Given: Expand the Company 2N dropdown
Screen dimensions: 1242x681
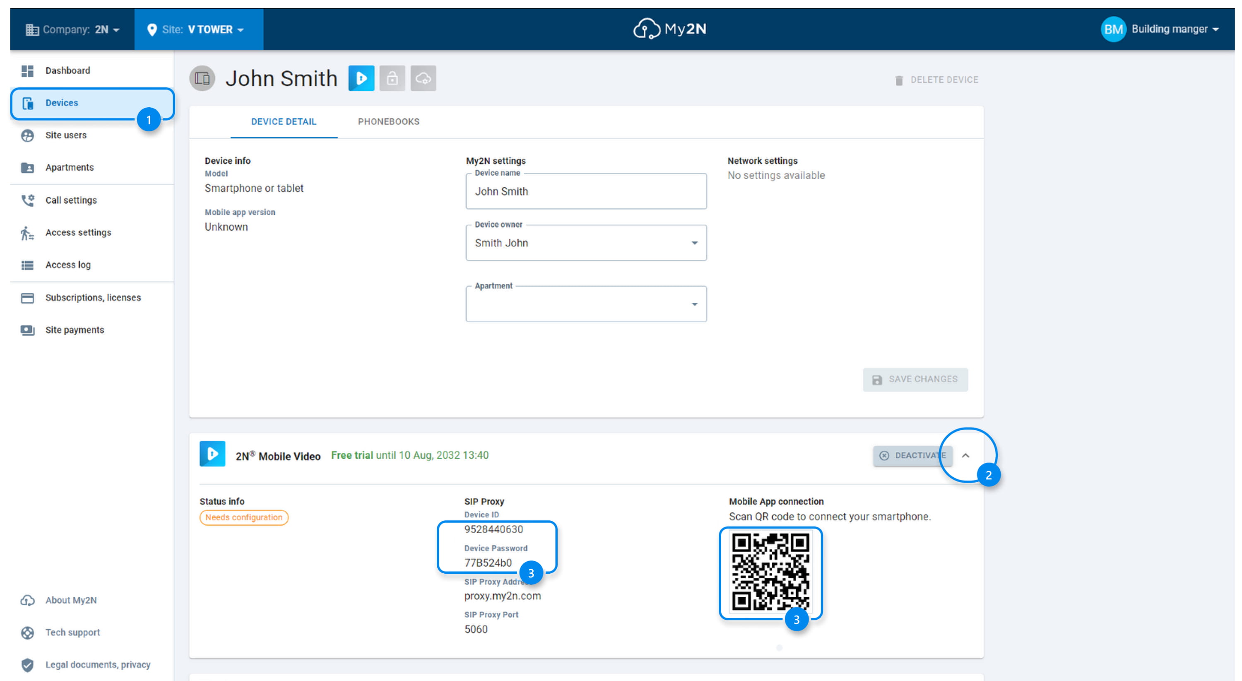Looking at the screenshot, I should pyautogui.click(x=72, y=29).
